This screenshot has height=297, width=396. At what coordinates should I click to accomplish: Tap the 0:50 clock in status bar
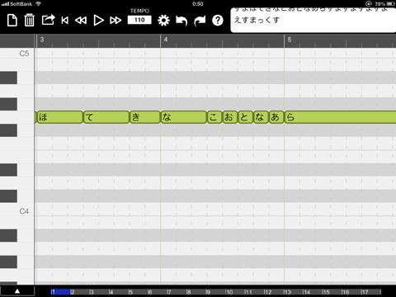tap(198, 4)
